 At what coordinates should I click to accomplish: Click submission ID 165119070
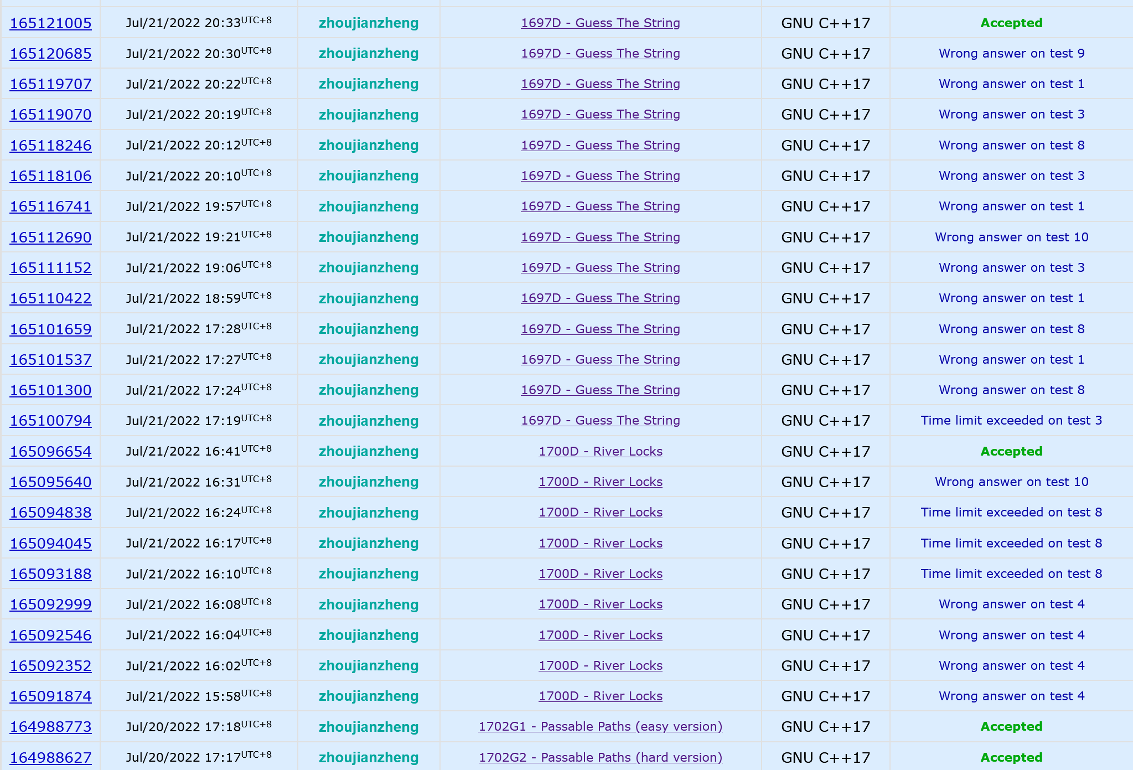click(x=50, y=115)
